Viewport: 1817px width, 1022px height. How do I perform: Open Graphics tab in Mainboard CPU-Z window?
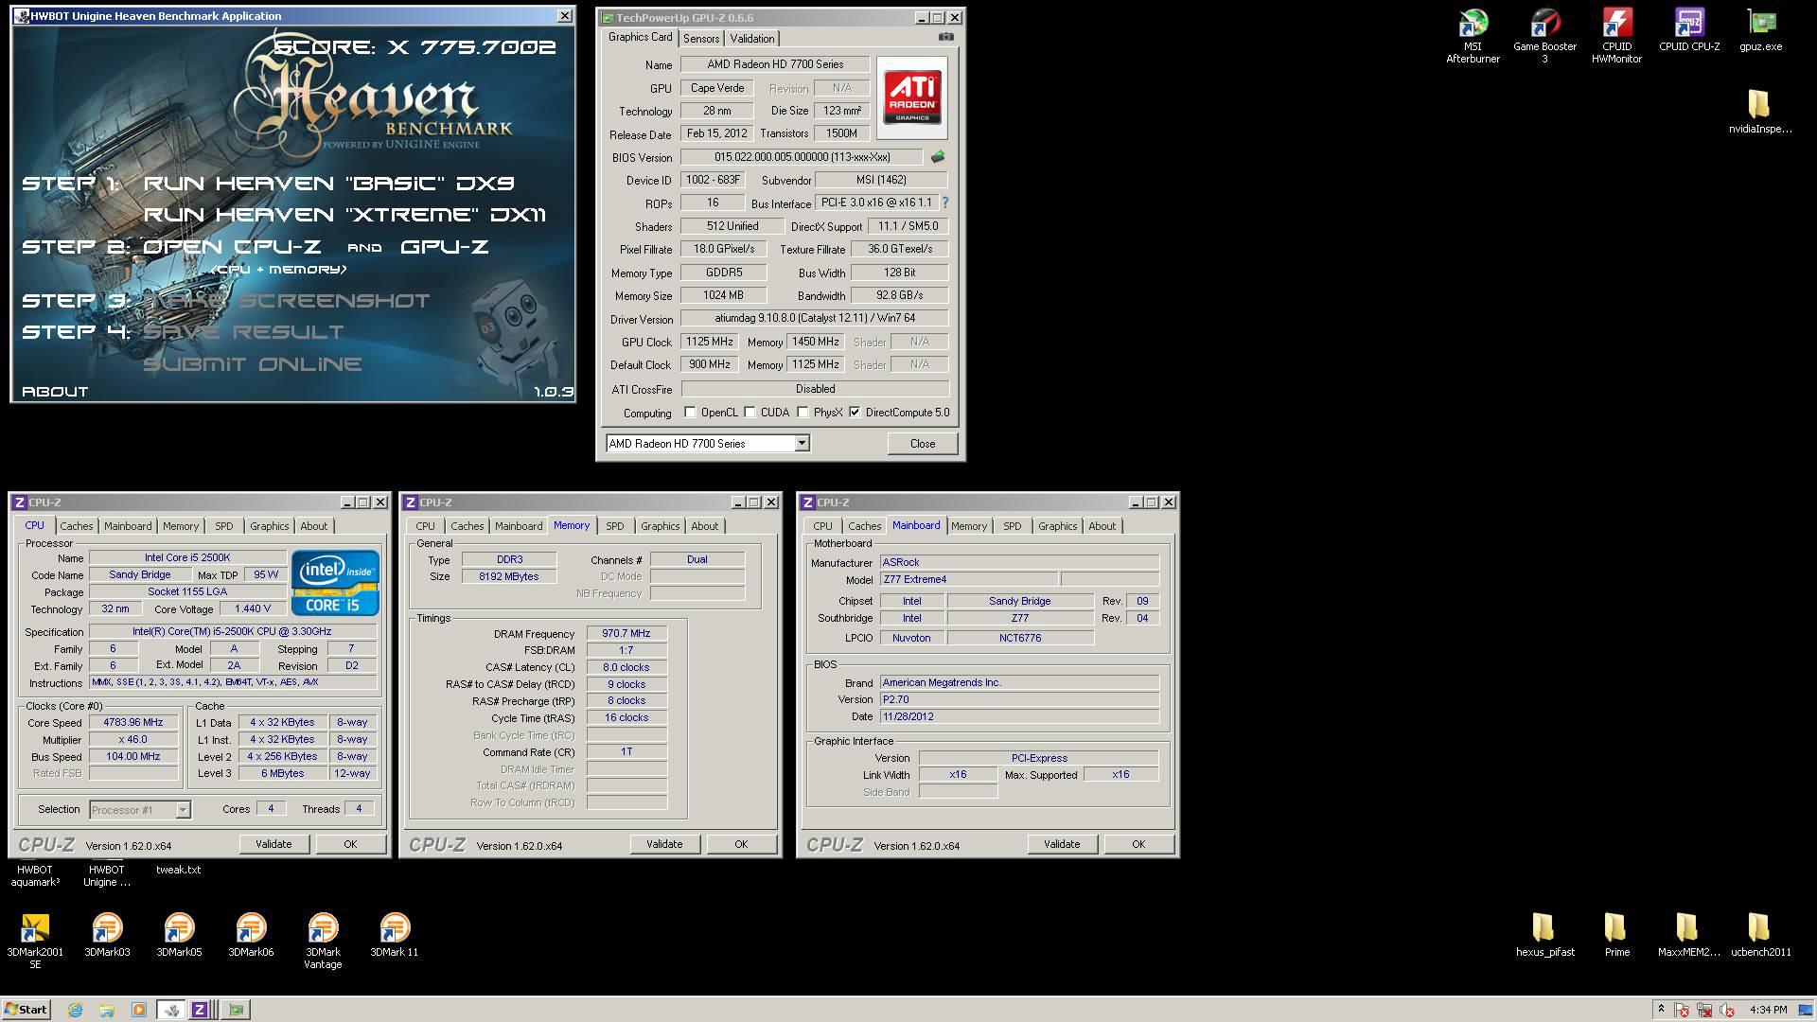pos(1057,526)
